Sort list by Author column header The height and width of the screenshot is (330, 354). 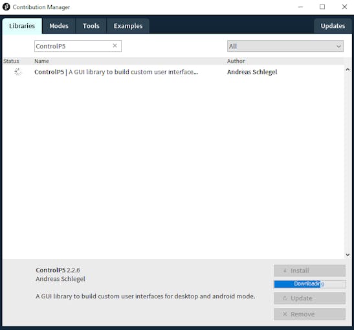pyautogui.click(x=236, y=61)
